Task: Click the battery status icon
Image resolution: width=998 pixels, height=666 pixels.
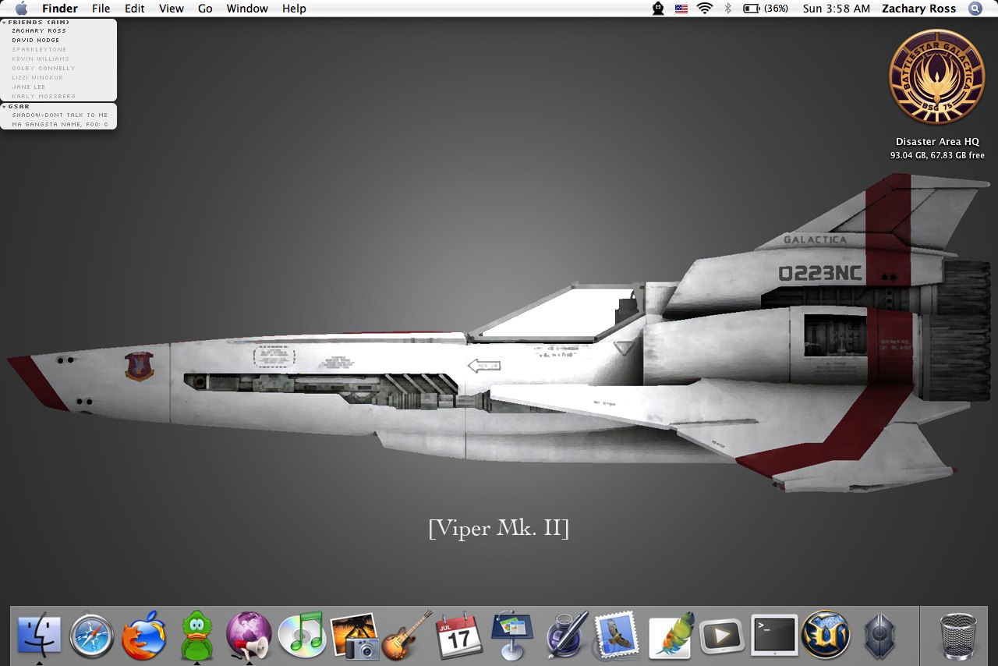Action: pyautogui.click(x=752, y=9)
